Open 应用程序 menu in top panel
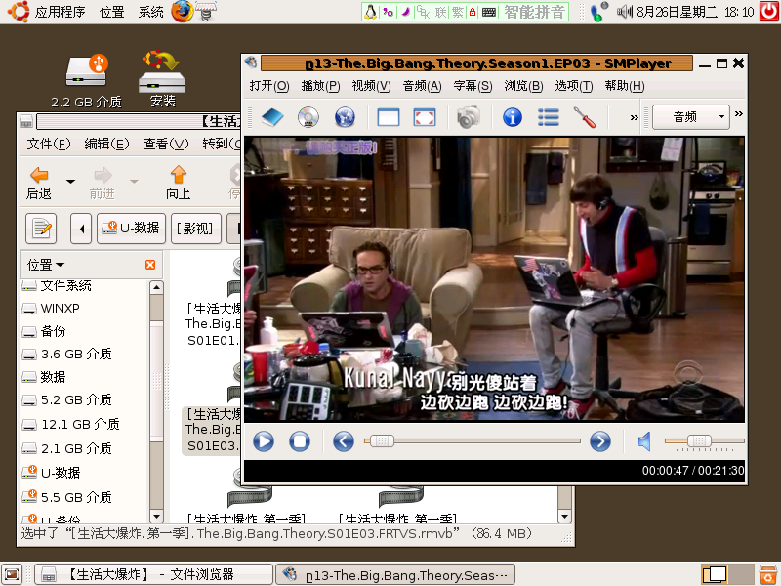 (x=60, y=12)
